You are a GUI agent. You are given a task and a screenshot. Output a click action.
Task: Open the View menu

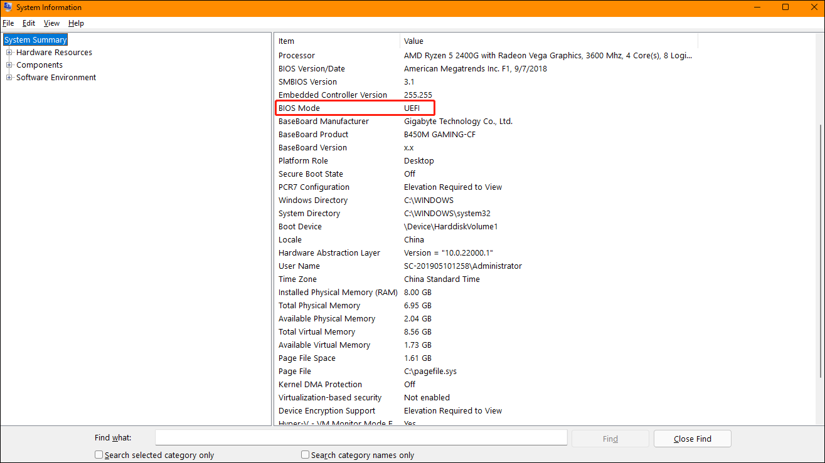tap(52, 23)
